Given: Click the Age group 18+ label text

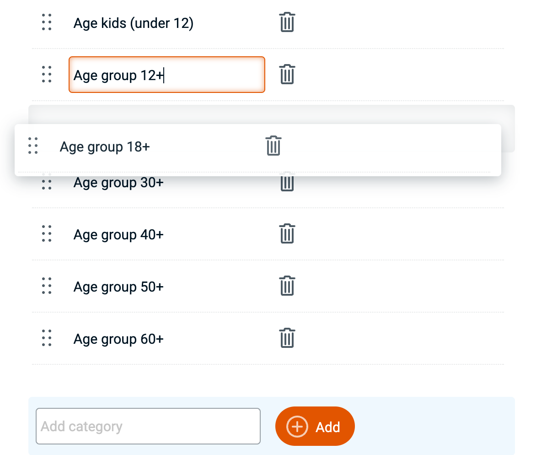Looking at the screenshot, I should coord(105,147).
